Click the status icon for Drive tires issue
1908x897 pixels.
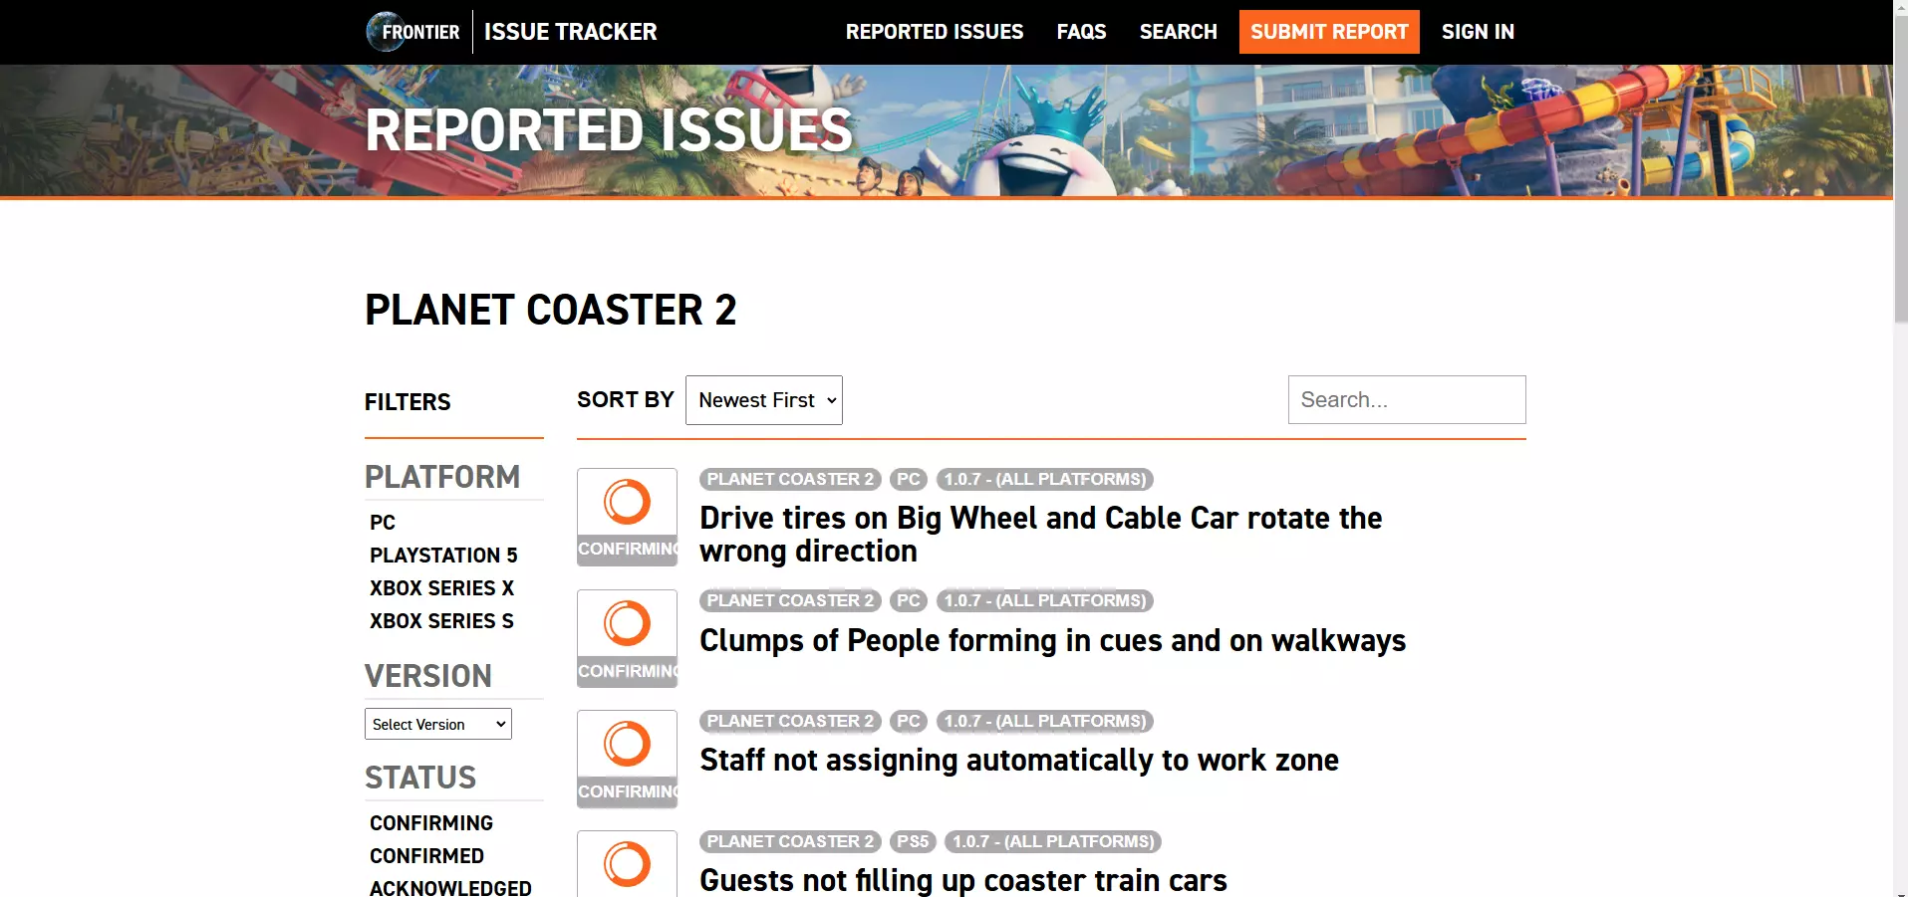tap(627, 517)
